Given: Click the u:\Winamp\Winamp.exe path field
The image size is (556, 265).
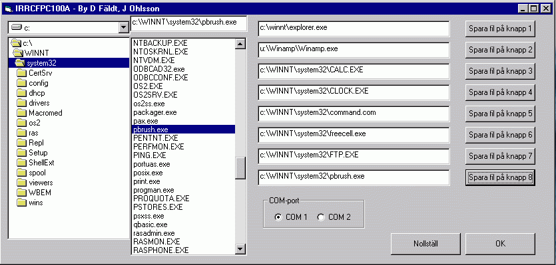Looking at the screenshot, I should click(354, 50).
